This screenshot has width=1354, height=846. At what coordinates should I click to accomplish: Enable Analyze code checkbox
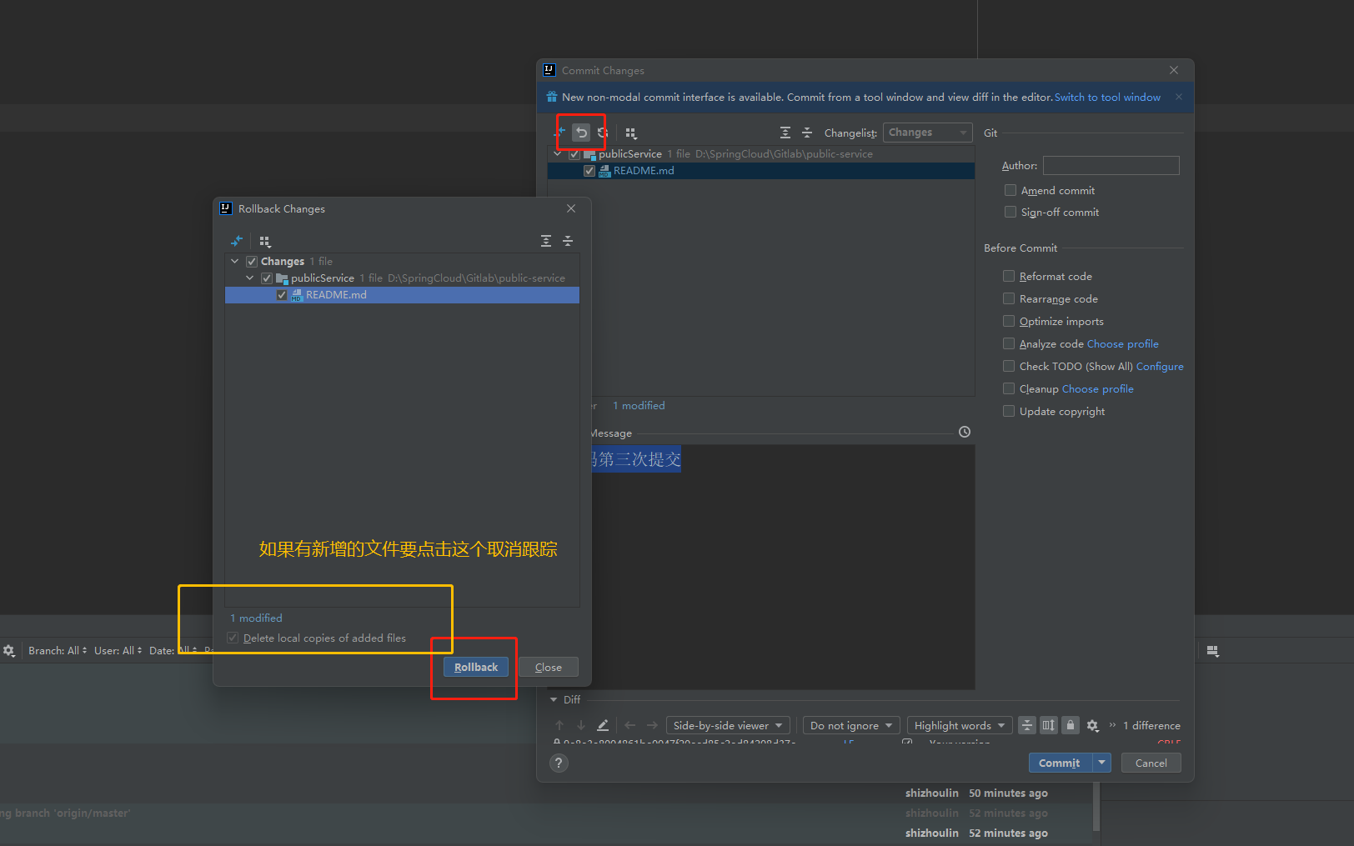pyautogui.click(x=1009, y=343)
